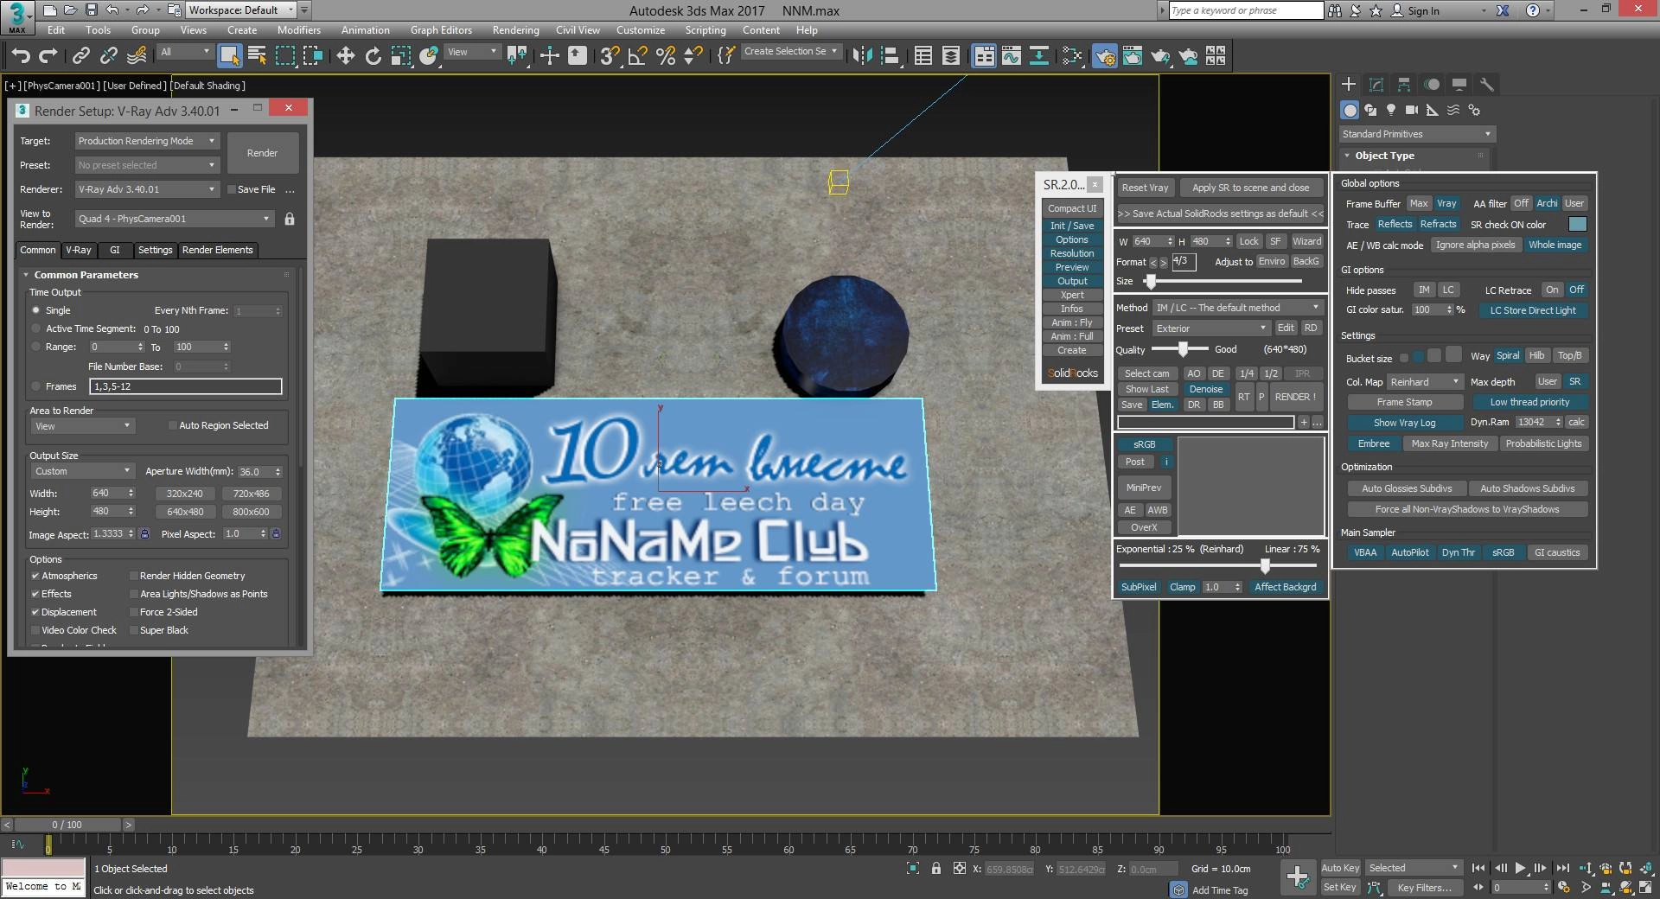This screenshot has width=1660, height=899.
Task: Choose the Select and Scale tool
Action: (x=400, y=56)
